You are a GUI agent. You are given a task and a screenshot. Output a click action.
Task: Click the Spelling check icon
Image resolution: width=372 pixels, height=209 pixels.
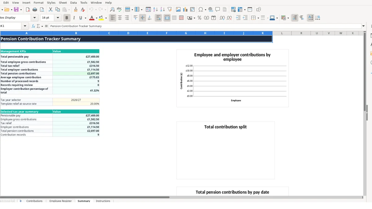pyautogui.click(x=119, y=10)
